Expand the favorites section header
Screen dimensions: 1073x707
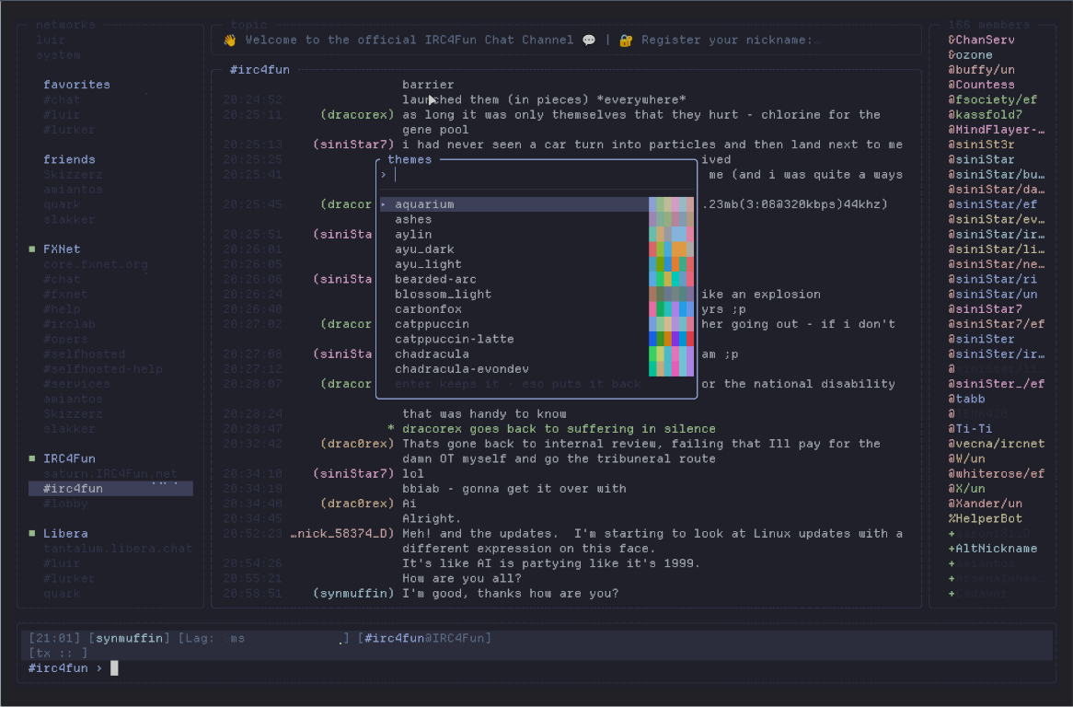point(76,85)
